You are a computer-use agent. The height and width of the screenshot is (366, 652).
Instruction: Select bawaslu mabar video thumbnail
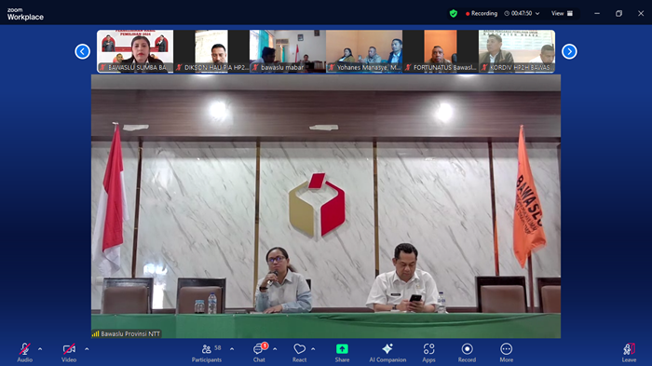288,51
